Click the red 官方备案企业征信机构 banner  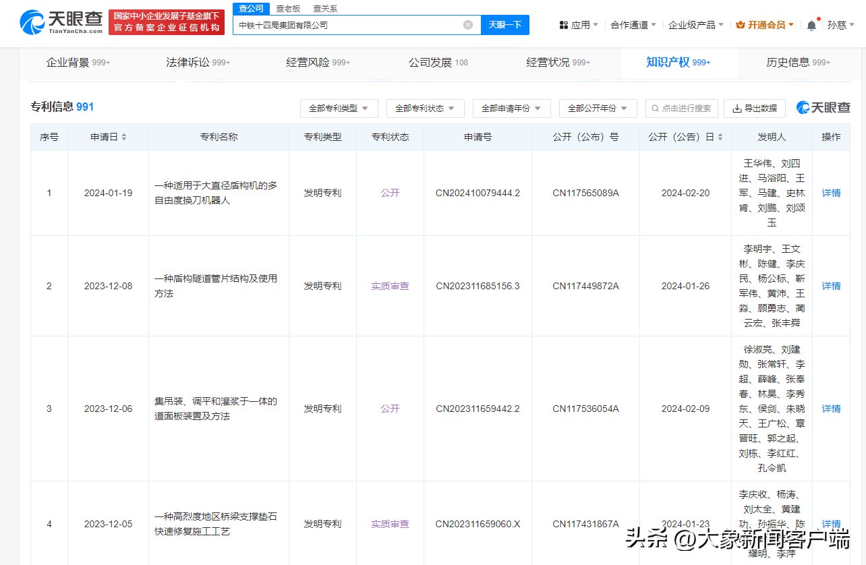tap(167, 22)
